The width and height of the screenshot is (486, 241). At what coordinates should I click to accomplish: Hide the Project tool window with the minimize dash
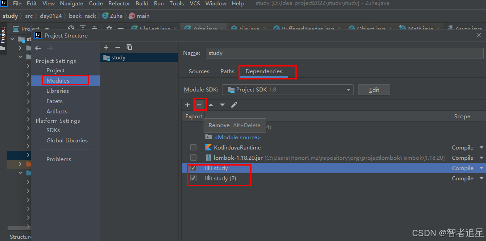click(x=121, y=29)
